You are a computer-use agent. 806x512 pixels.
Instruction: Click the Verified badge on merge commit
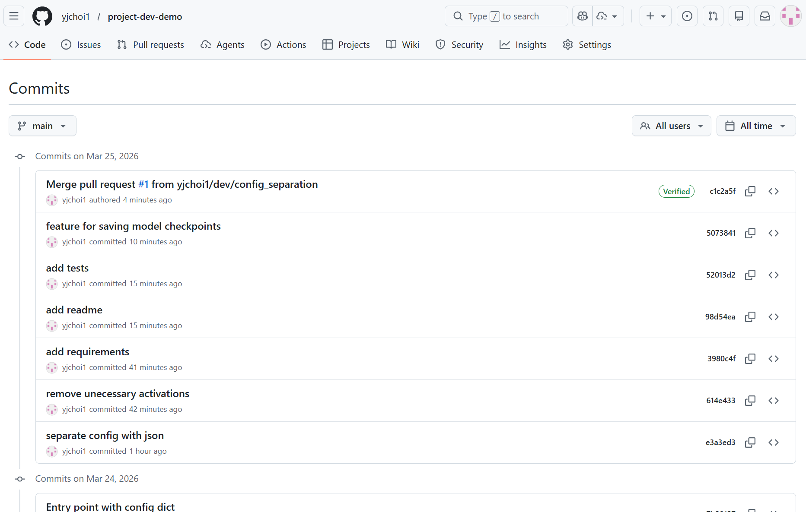[x=676, y=191]
